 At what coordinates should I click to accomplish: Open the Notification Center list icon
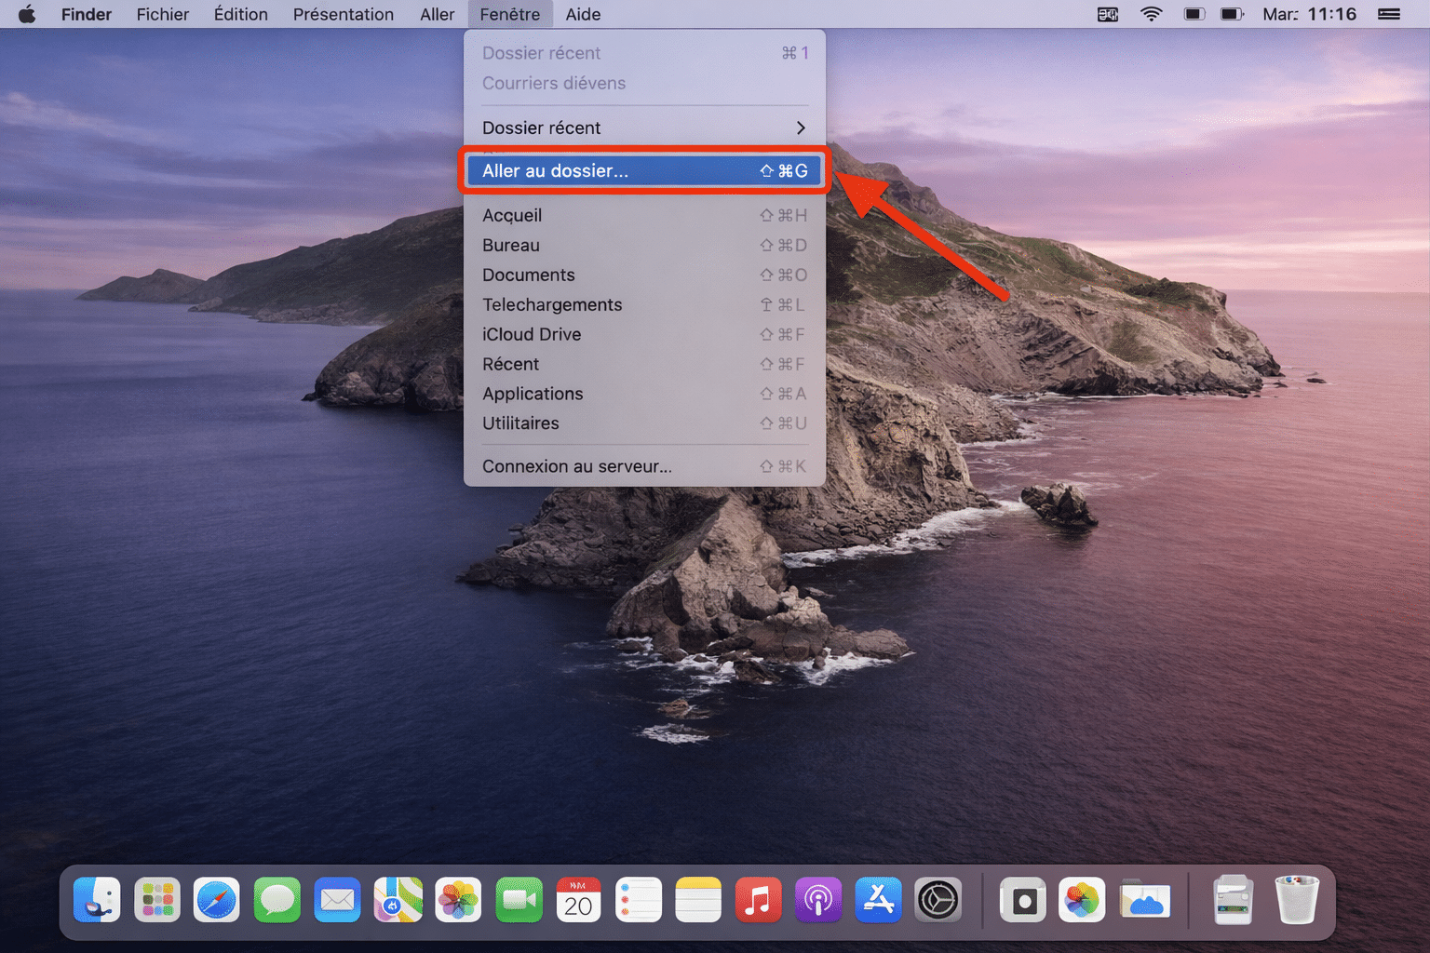1389,14
